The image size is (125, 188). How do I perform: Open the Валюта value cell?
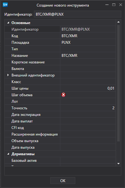[88, 68]
